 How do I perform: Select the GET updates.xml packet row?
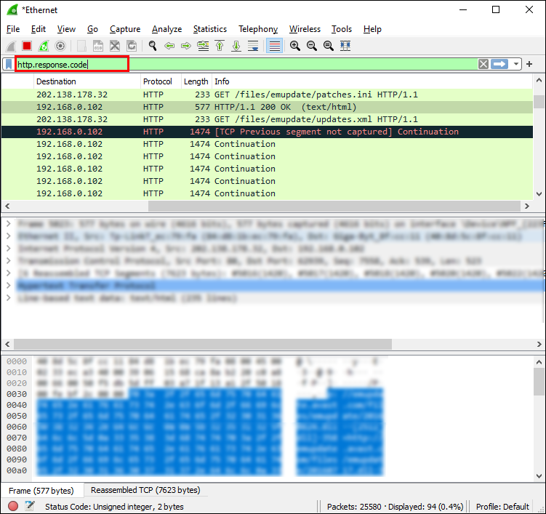coord(267,119)
